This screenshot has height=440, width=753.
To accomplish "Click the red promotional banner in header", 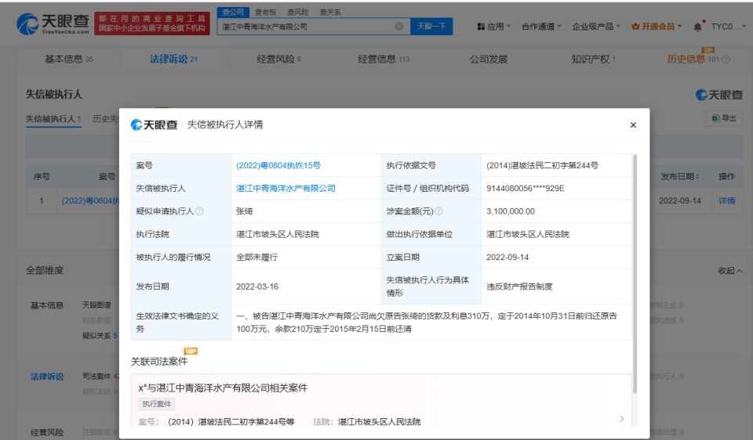I will [152, 23].
